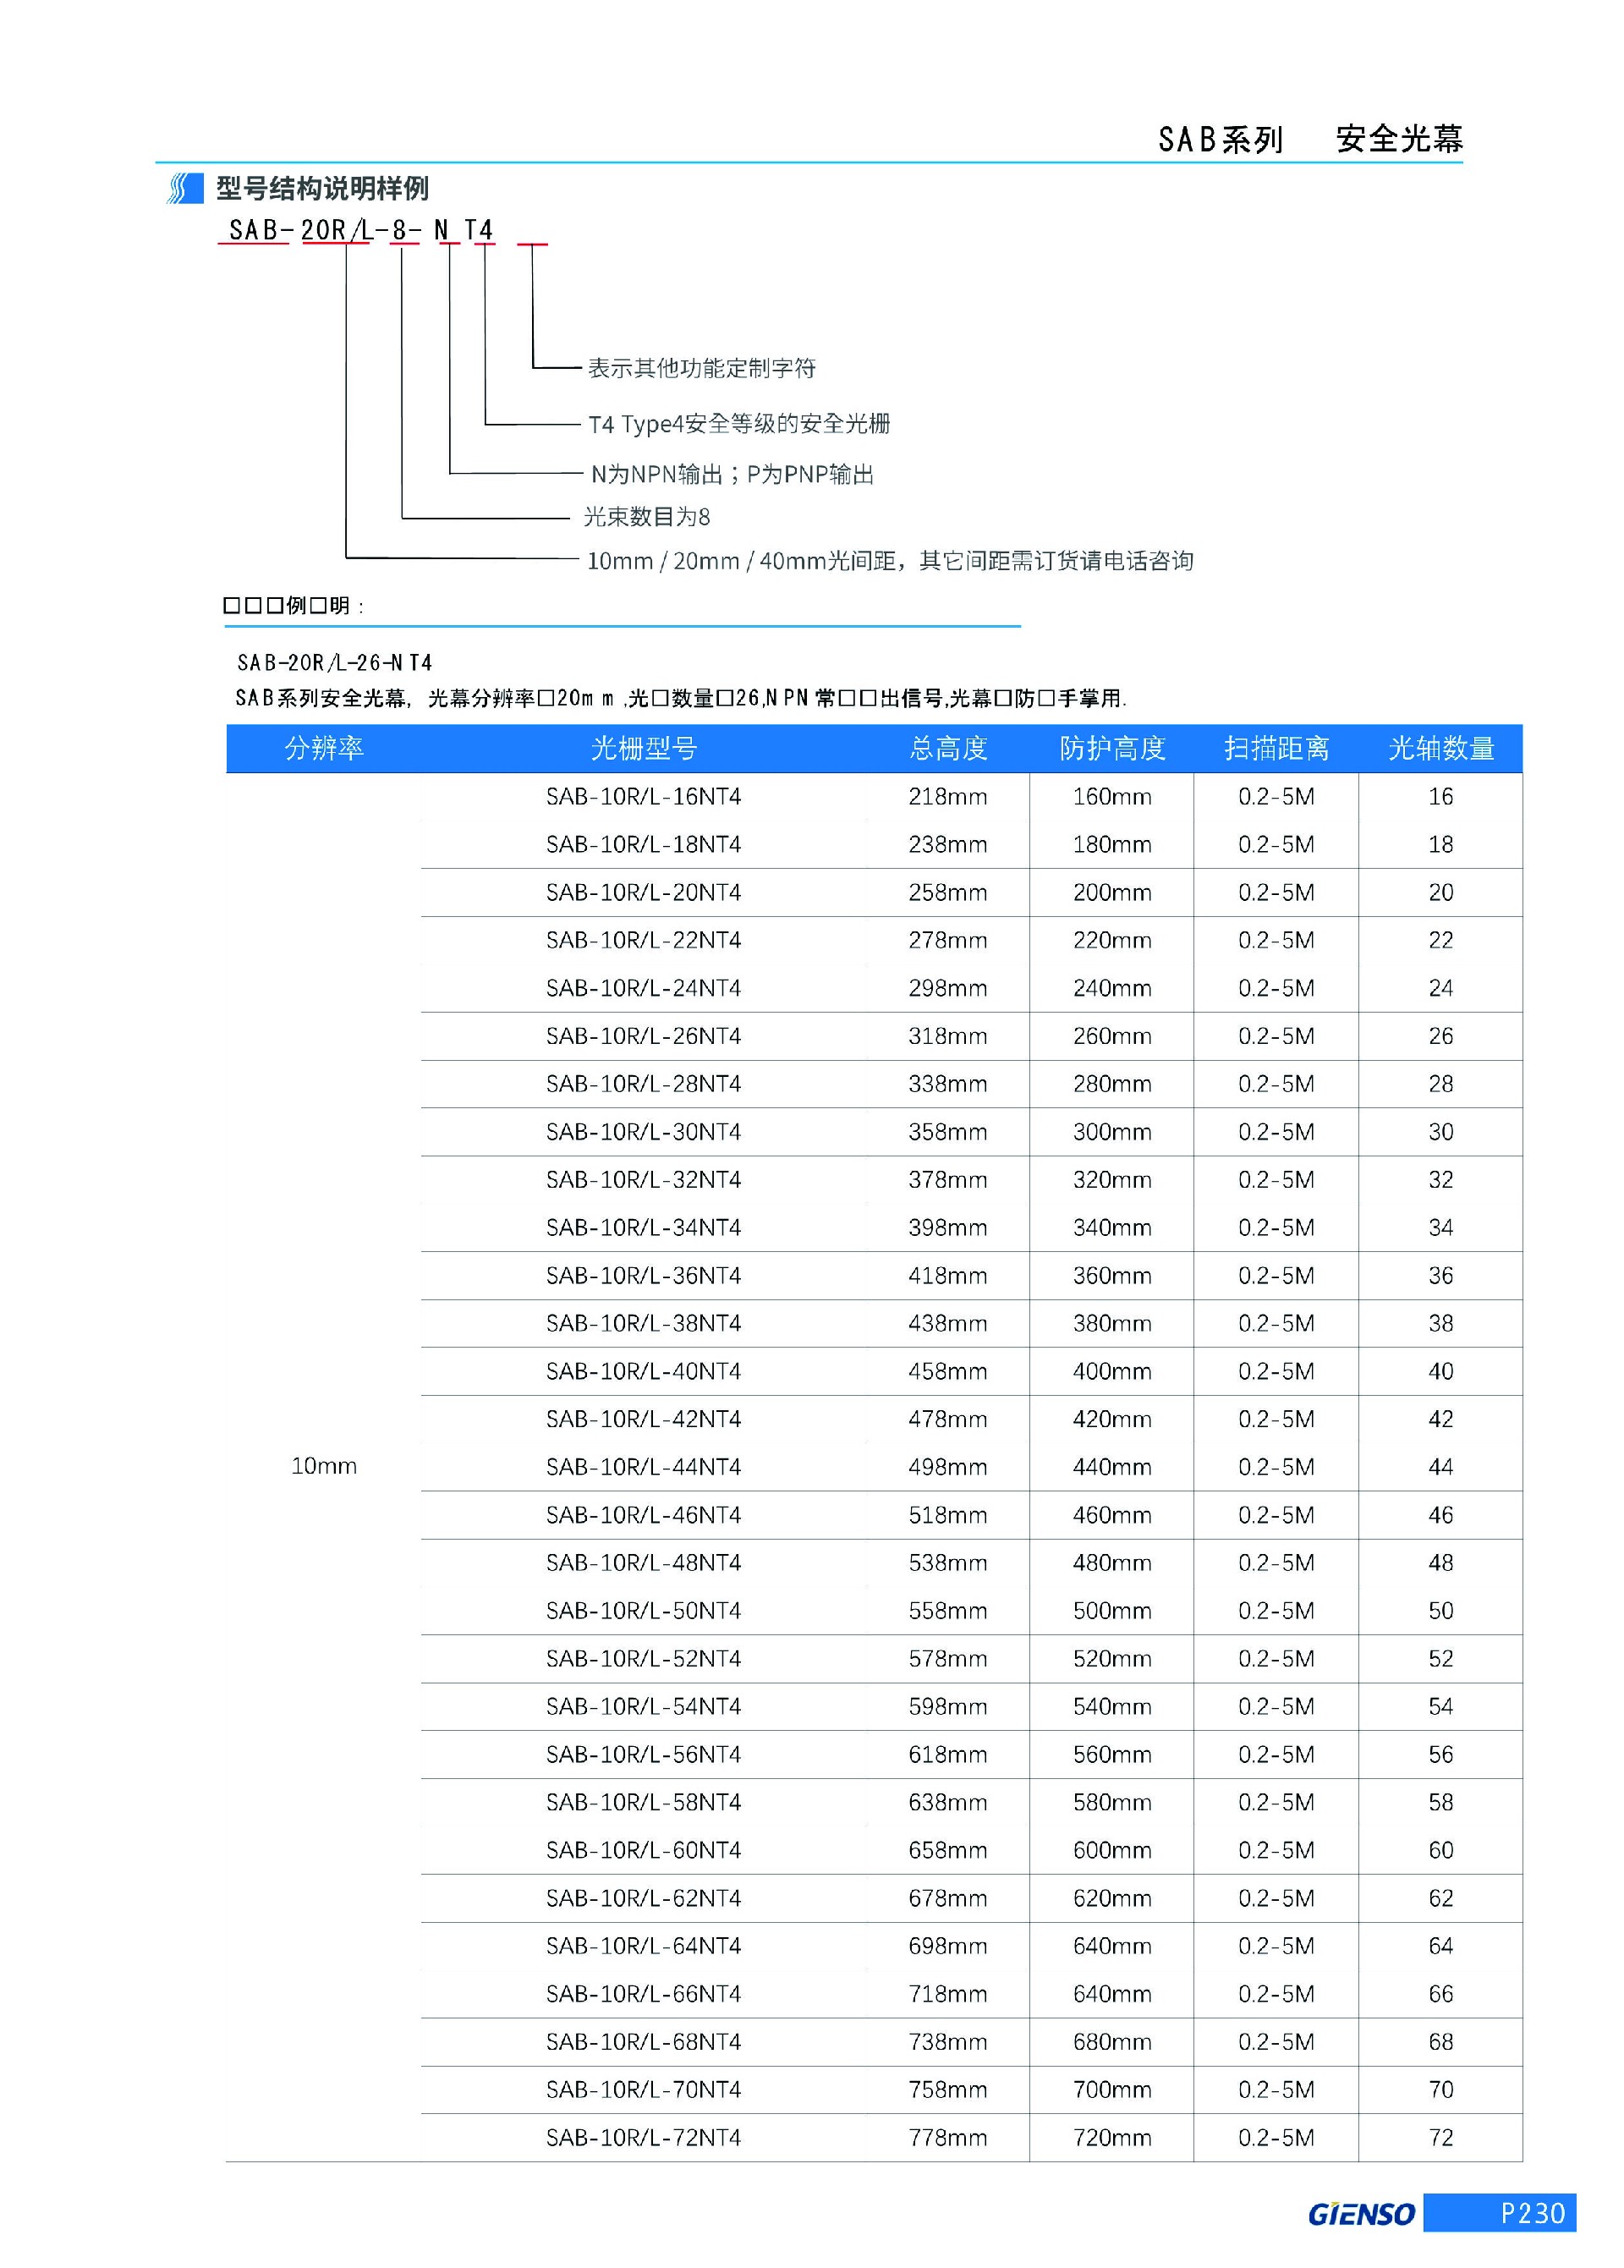Click scan distance in SAB-10R/L-16NT4 row
The width and height of the screenshot is (1624, 2268).
pyautogui.click(x=1276, y=797)
